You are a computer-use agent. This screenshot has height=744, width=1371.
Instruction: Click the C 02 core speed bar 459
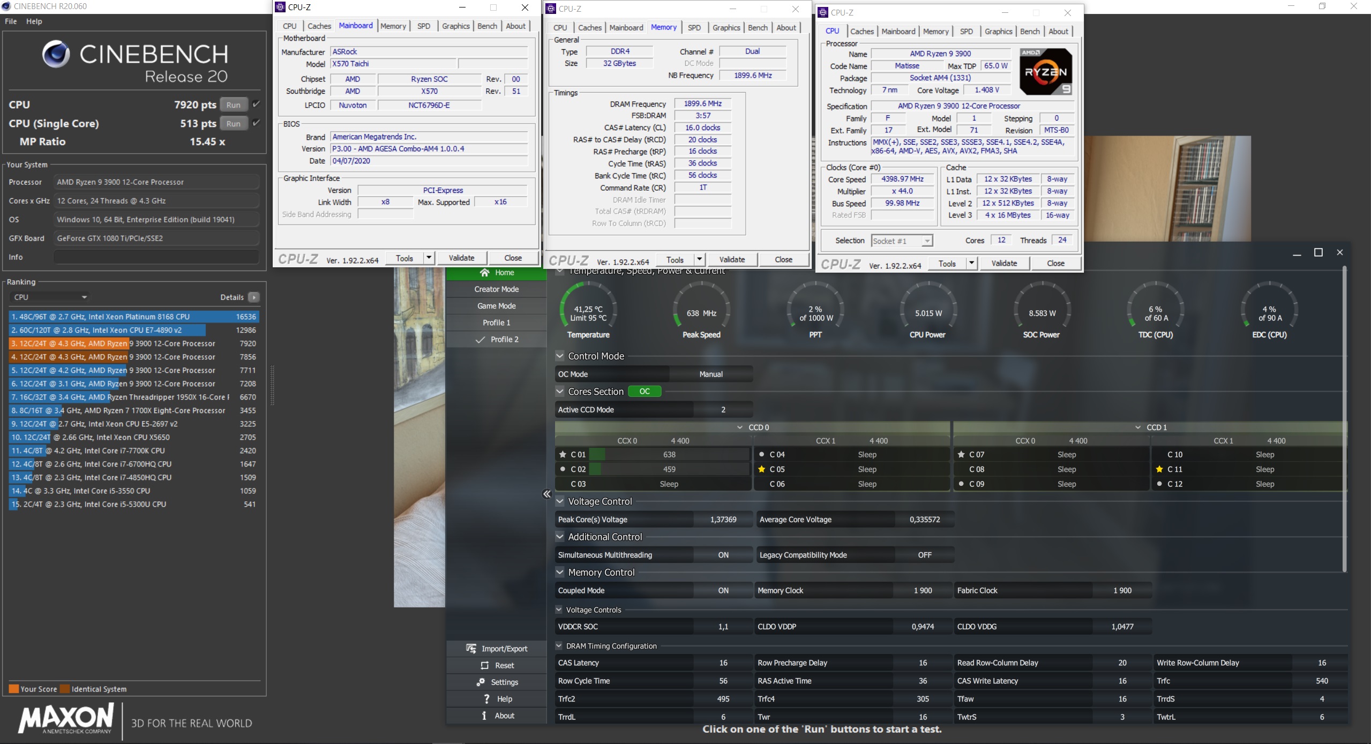click(669, 469)
